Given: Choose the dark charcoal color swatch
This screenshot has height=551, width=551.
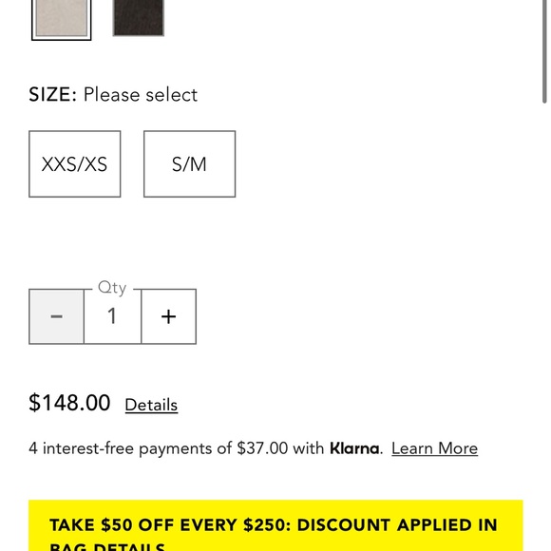Looking at the screenshot, I should pos(139,17).
